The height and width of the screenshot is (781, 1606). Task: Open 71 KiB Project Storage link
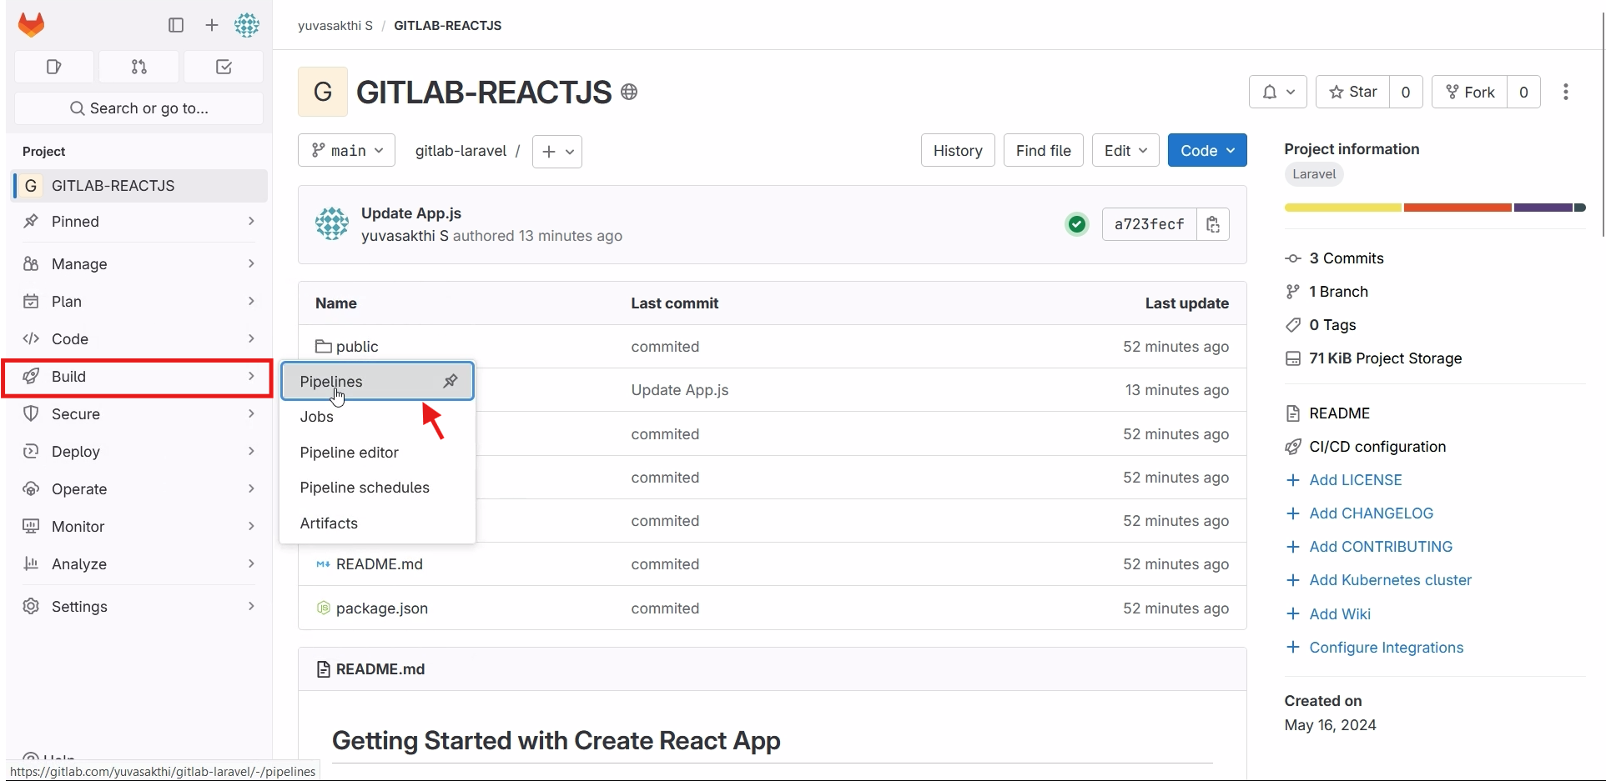(x=1385, y=358)
